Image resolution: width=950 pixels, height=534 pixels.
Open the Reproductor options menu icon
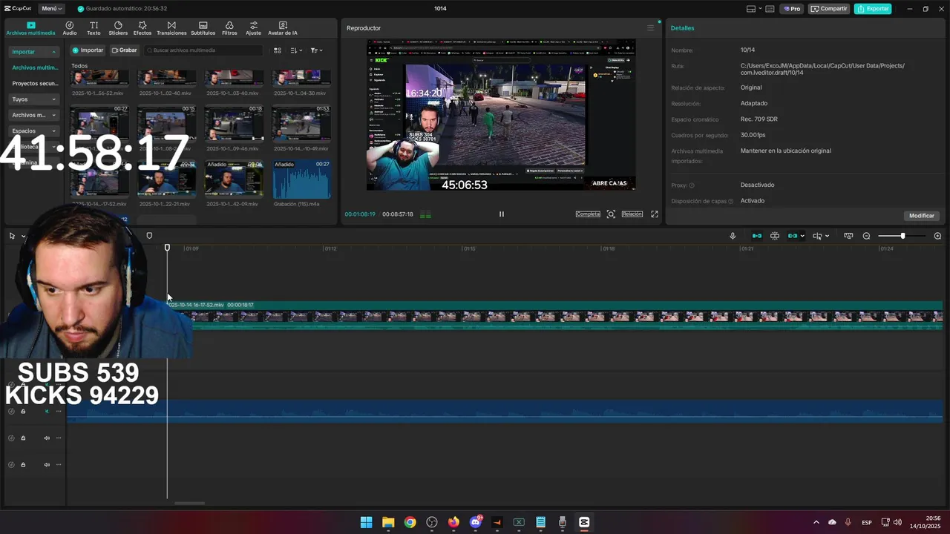tap(651, 28)
